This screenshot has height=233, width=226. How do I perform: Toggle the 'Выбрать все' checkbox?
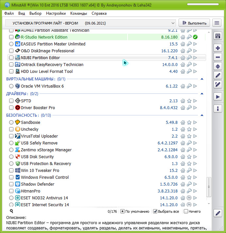pos(156,211)
